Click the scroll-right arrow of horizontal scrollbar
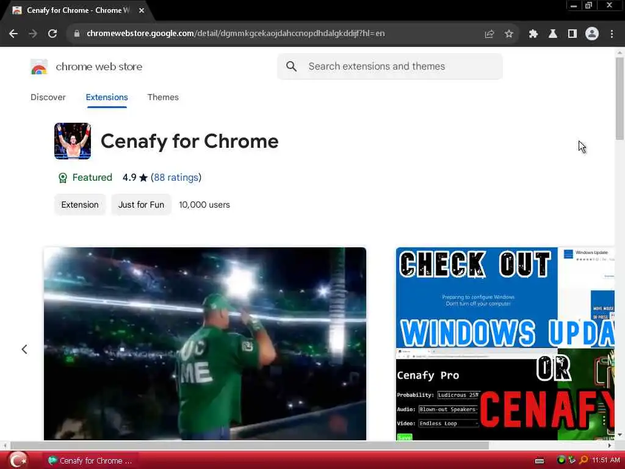Viewport: 625px width, 469px height. (x=610, y=445)
